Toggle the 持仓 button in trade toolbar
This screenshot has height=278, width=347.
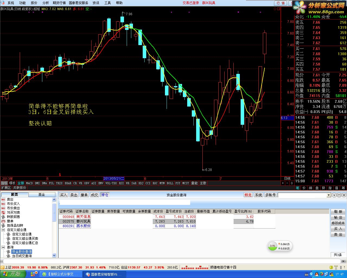coord(105,195)
